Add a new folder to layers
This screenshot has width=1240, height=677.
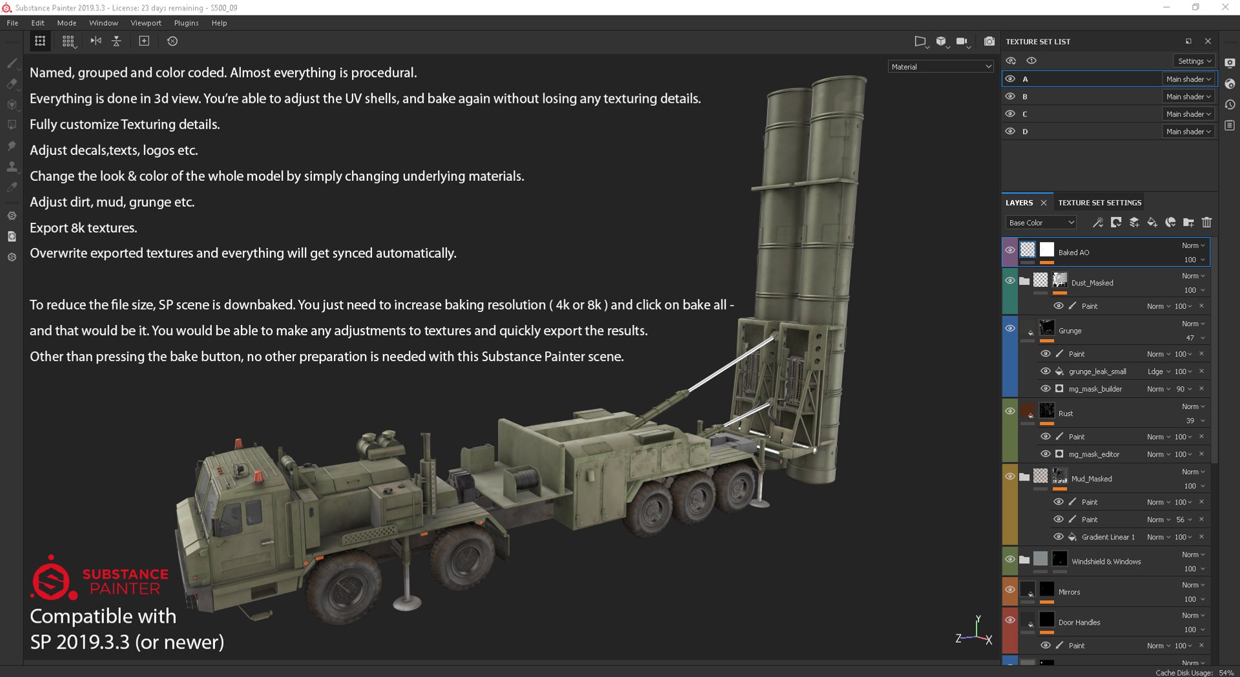click(x=1188, y=222)
